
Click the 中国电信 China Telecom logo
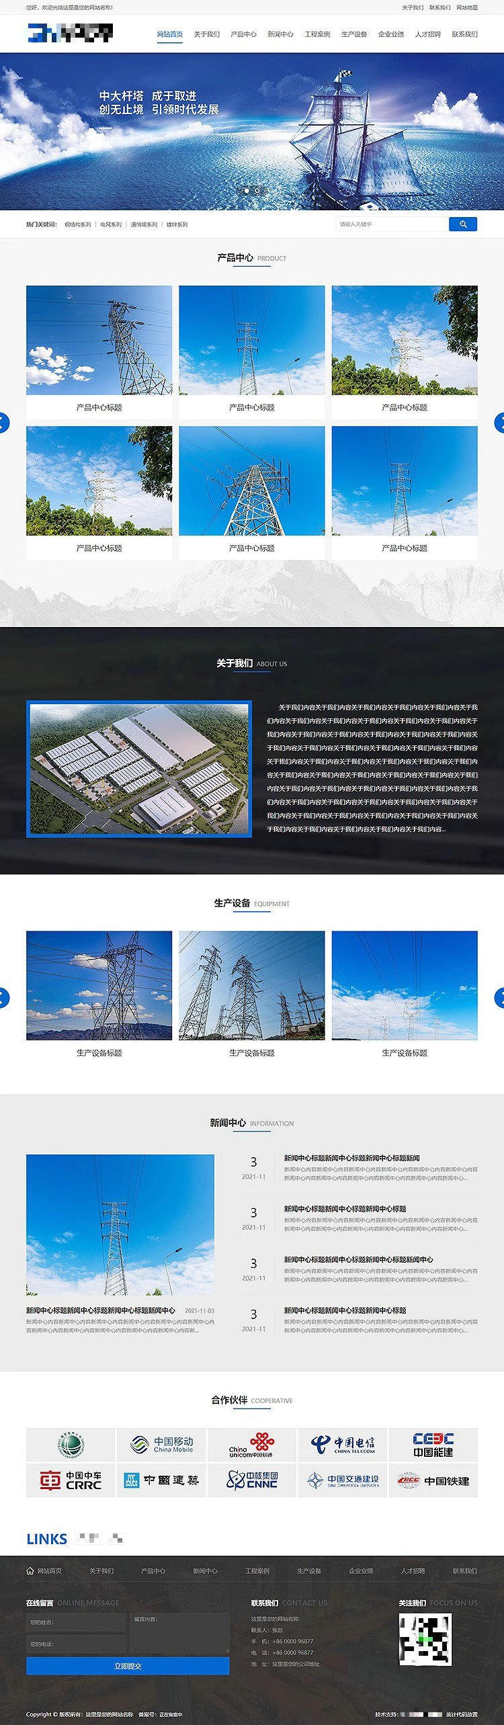pyautogui.click(x=342, y=1445)
